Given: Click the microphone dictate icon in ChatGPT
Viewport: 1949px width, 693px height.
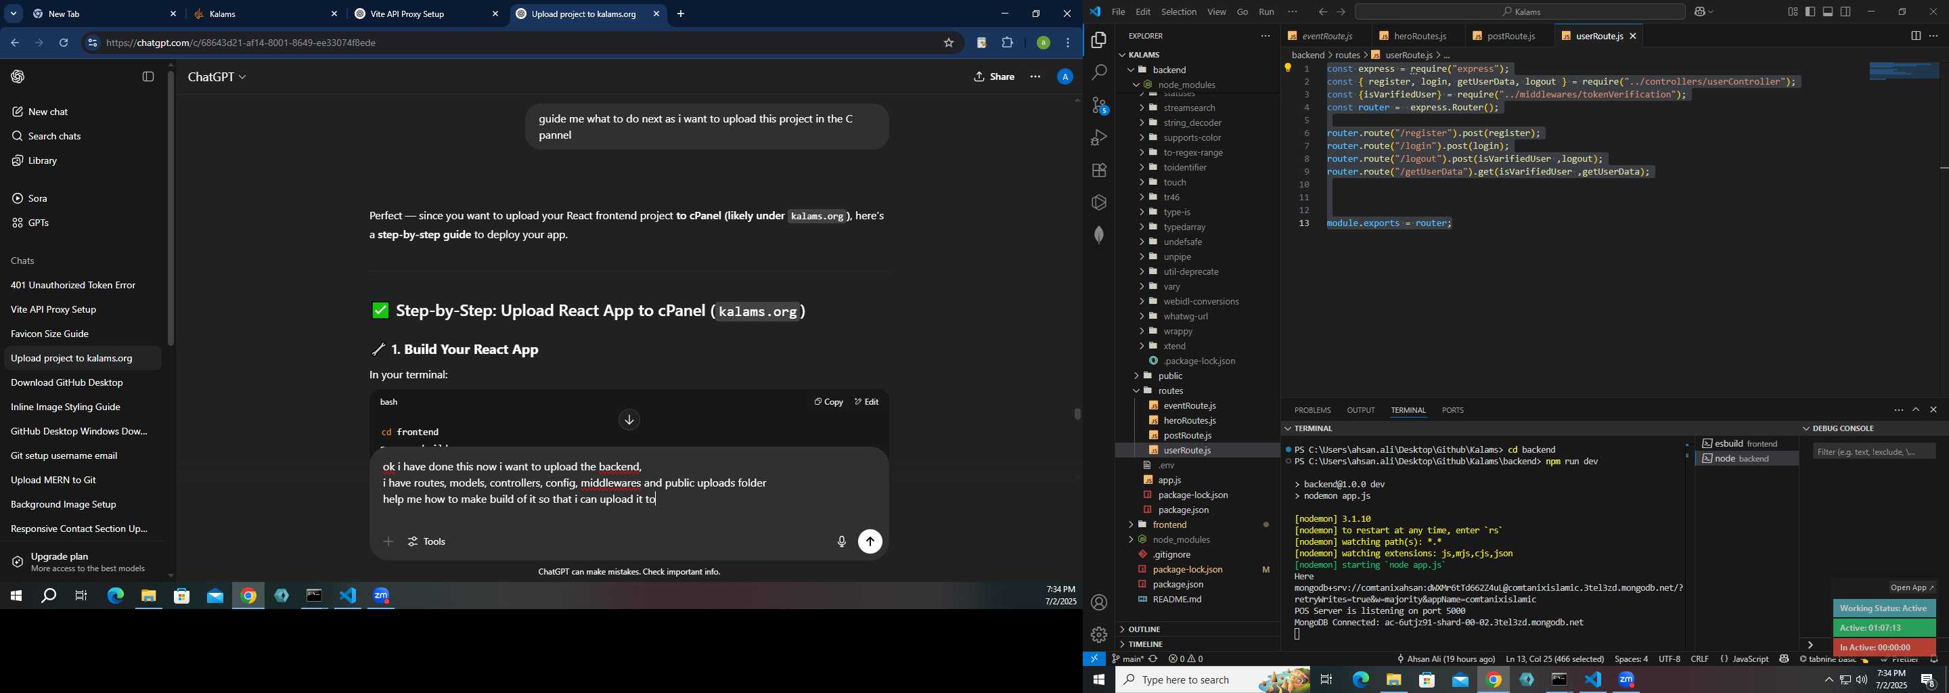Looking at the screenshot, I should tap(841, 541).
